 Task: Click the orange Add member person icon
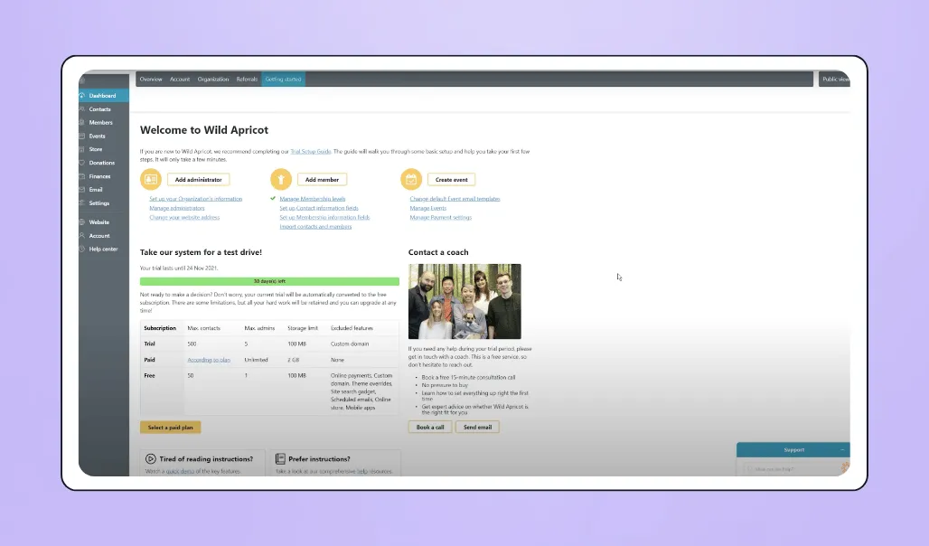click(x=280, y=179)
